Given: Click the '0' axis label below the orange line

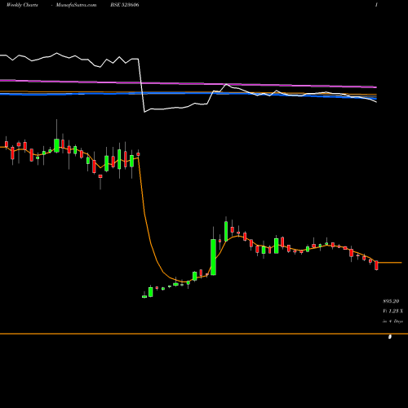Looking at the screenshot, I should [390, 337].
